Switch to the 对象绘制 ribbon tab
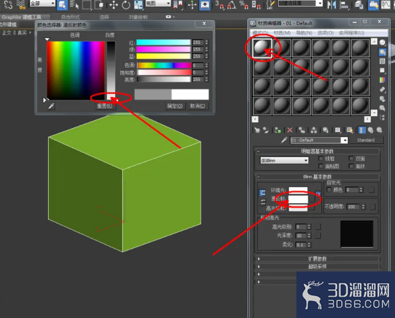Viewport: 395px width, 318px height. (x=138, y=17)
